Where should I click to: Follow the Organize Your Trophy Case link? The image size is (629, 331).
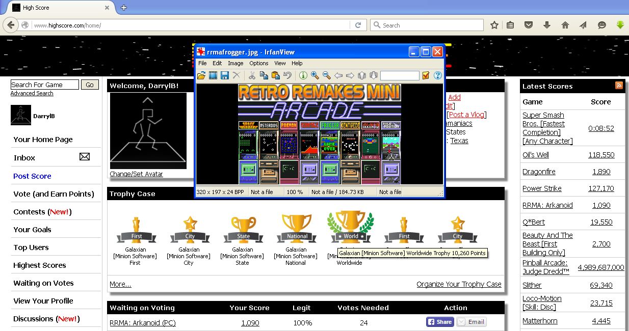pyautogui.click(x=459, y=284)
